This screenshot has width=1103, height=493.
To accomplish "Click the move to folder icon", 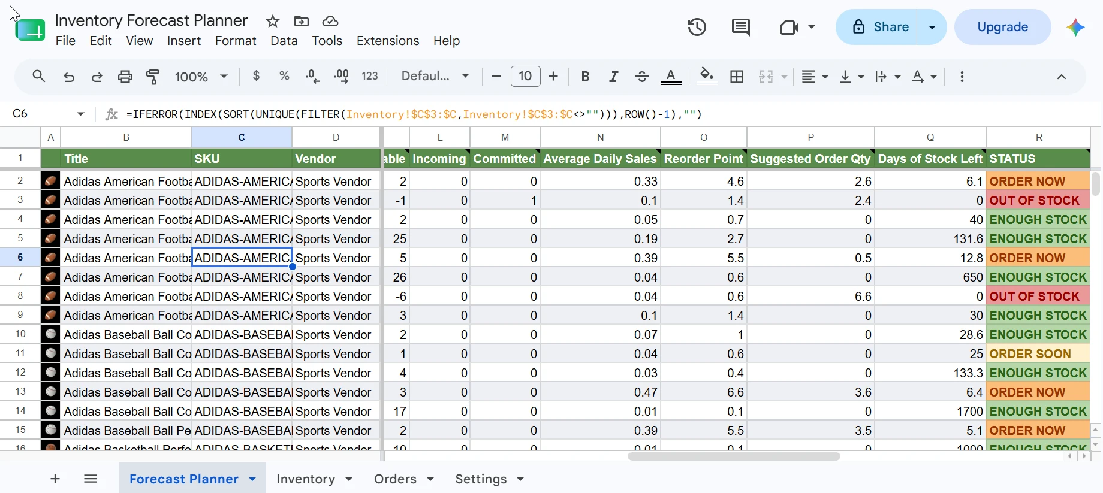I will point(302,22).
